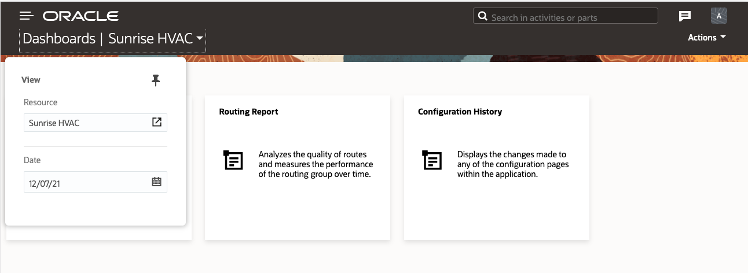Click the Configuration History report icon
This screenshot has height=273, width=748.
click(432, 160)
